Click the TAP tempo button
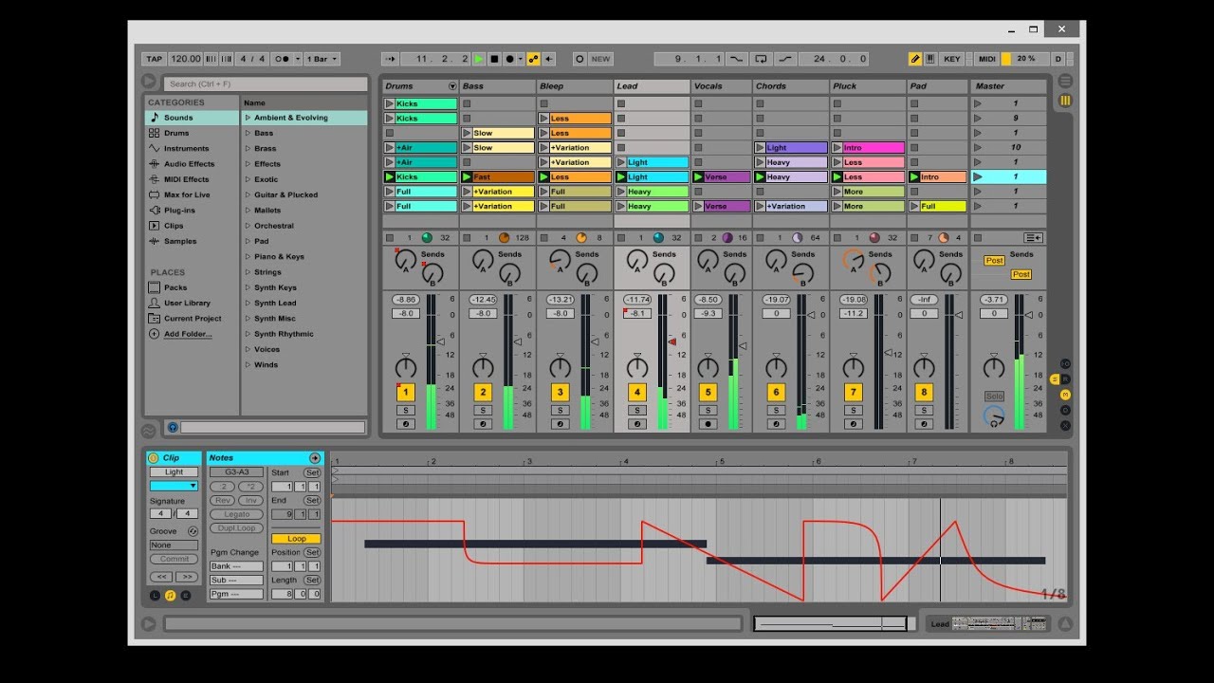This screenshot has height=683, width=1214. [154, 59]
